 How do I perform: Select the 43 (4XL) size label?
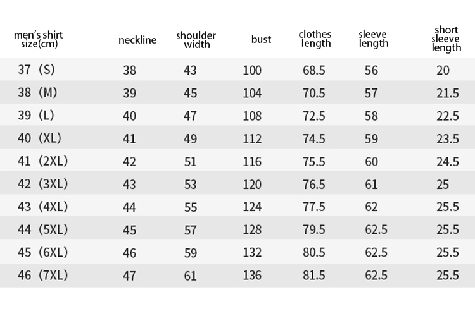(x=42, y=207)
